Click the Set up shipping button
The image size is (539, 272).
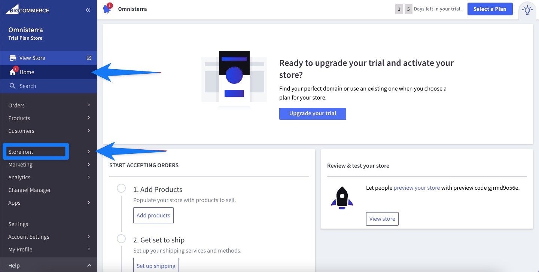point(156,265)
